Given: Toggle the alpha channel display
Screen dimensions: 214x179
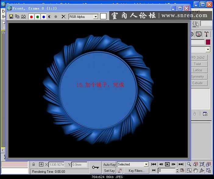Looking at the screenshot, I should point(50,17).
